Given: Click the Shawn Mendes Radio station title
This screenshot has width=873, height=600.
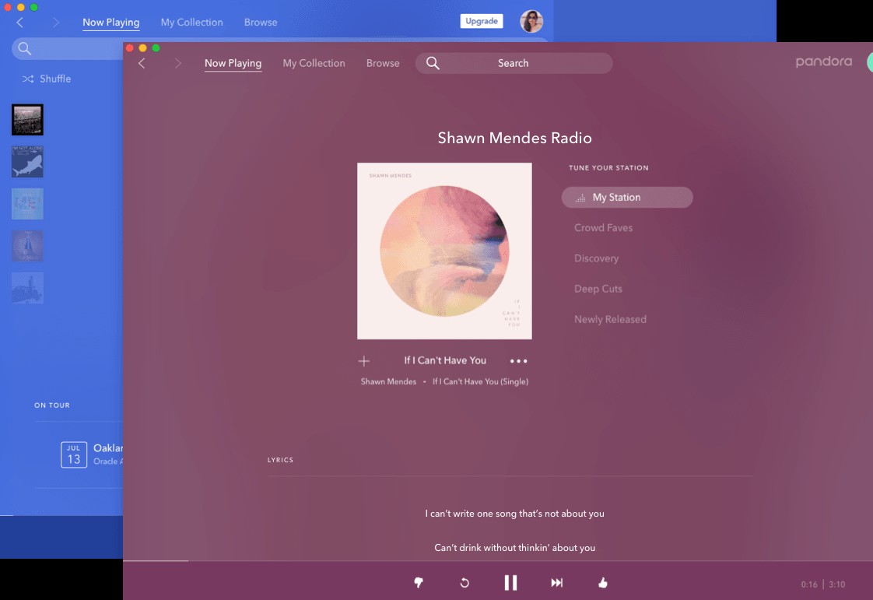Looking at the screenshot, I should (514, 139).
